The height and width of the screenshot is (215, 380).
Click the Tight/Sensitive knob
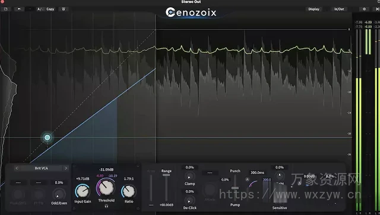pyautogui.click(x=280, y=176)
